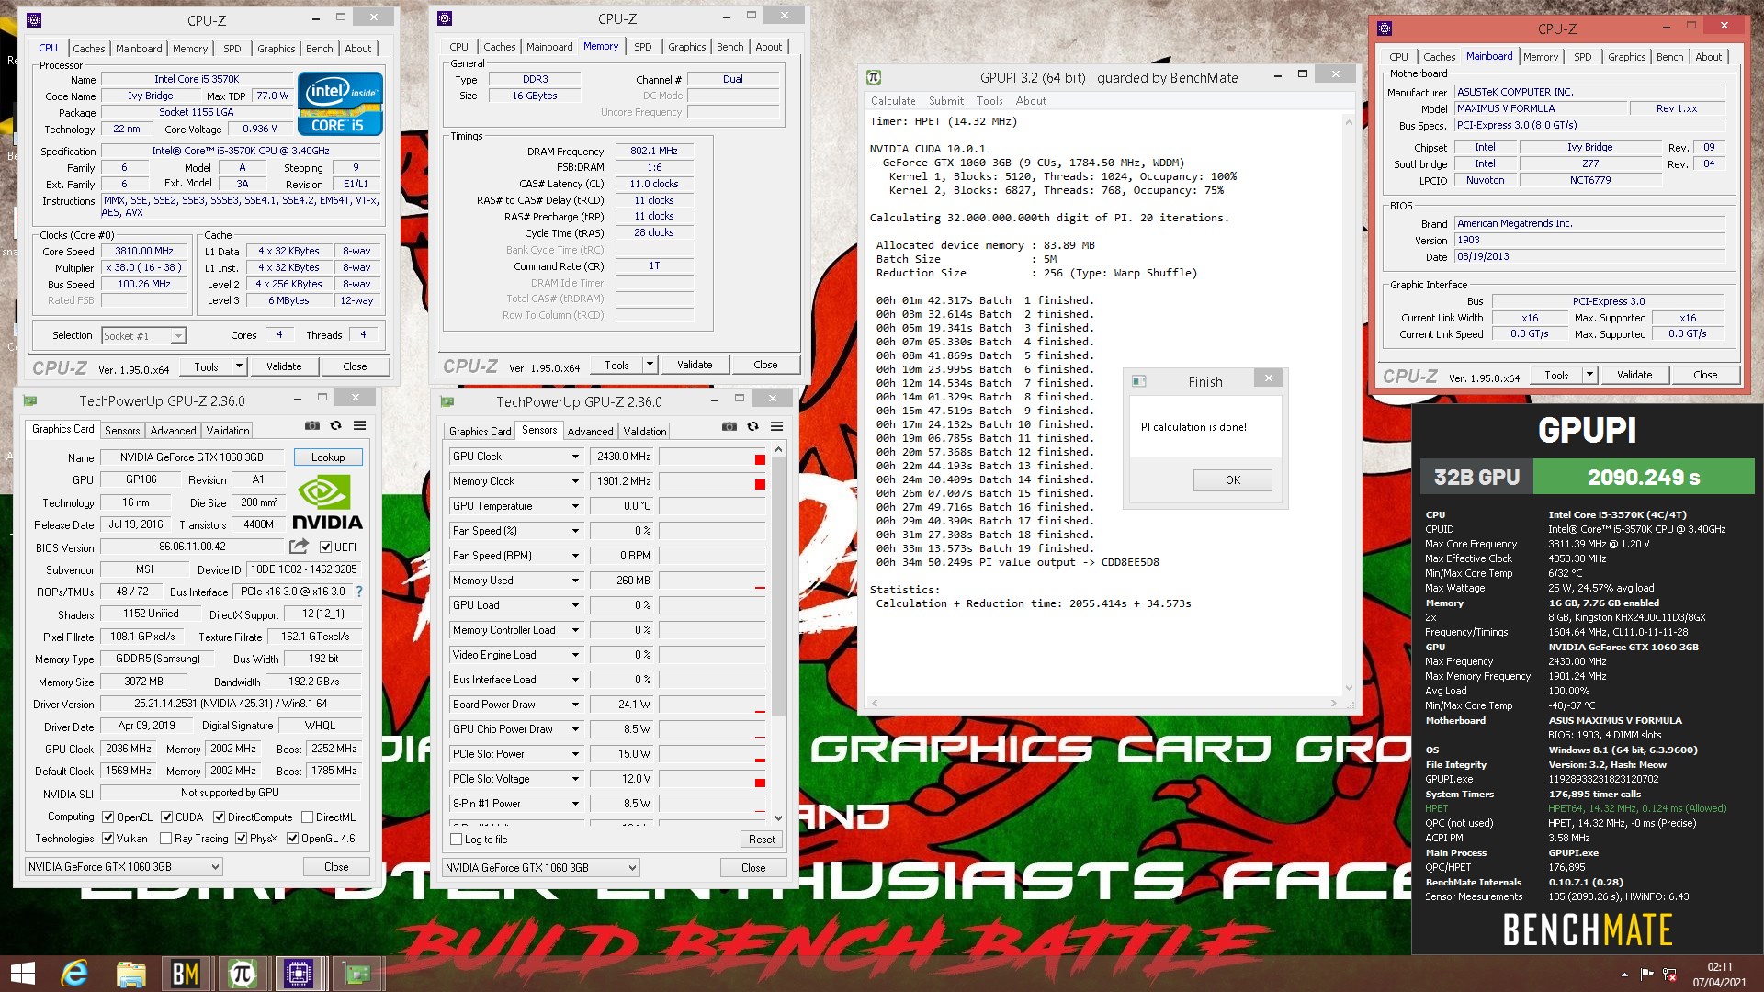Click Validate in CPU-Z CPU window
This screenshot has width=1764, height=992.
284,366
